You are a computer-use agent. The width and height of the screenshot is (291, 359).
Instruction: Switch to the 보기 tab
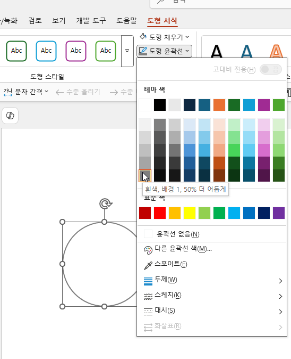(x=58, y=21)
